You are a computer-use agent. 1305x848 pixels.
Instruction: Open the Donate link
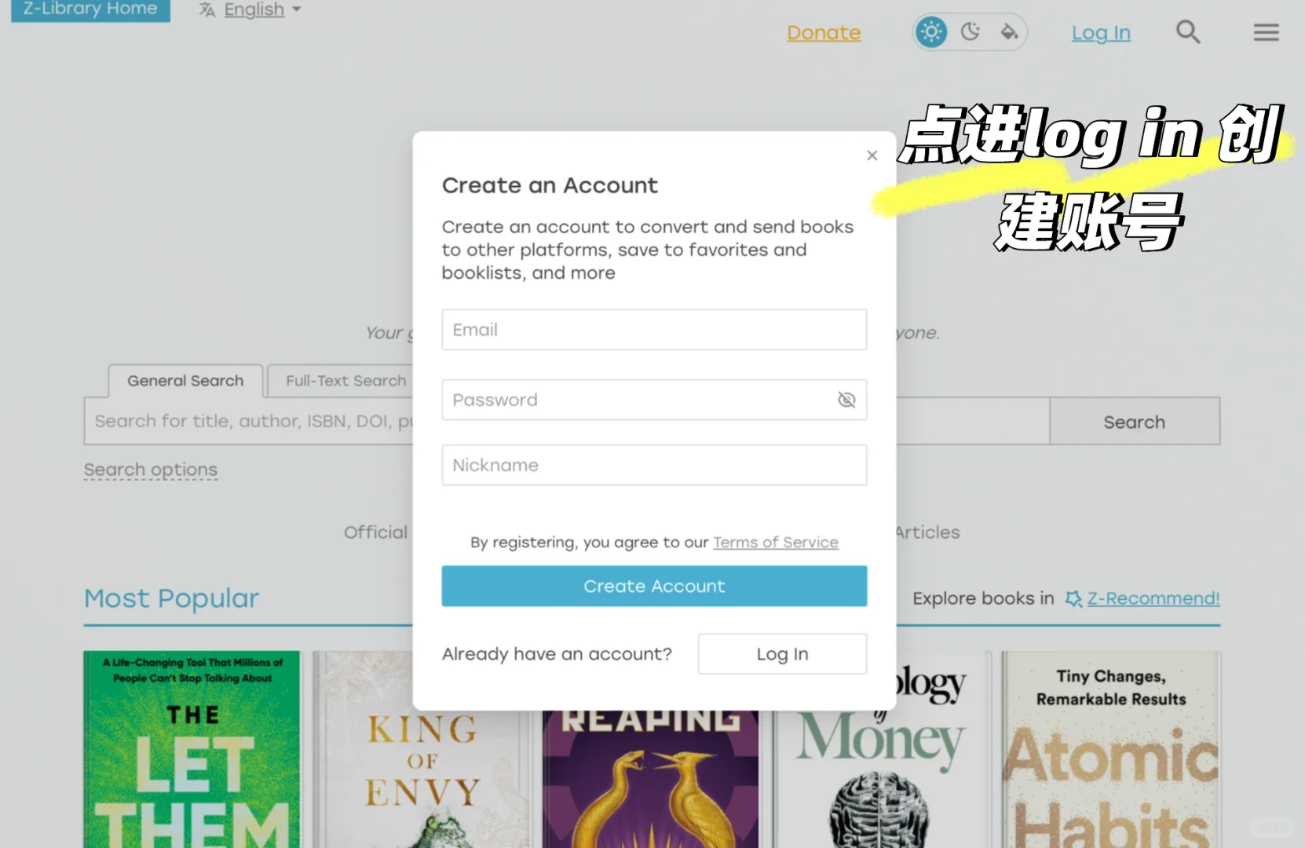[x=824, y=33]
